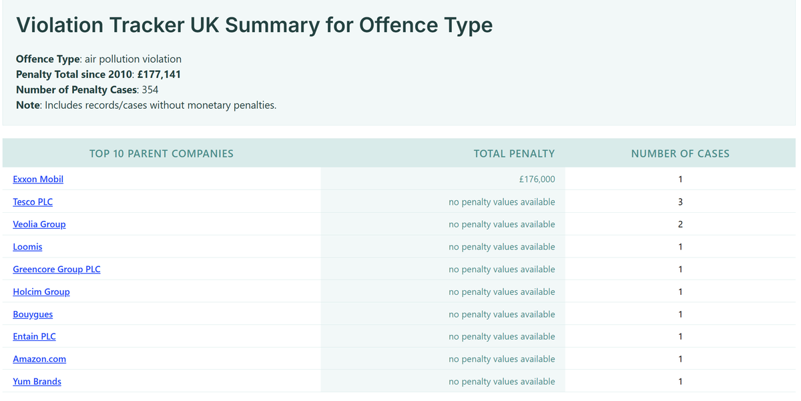Click 'no penalty values available' in Loomis row
801x401 pixels.
pos(502,247)
